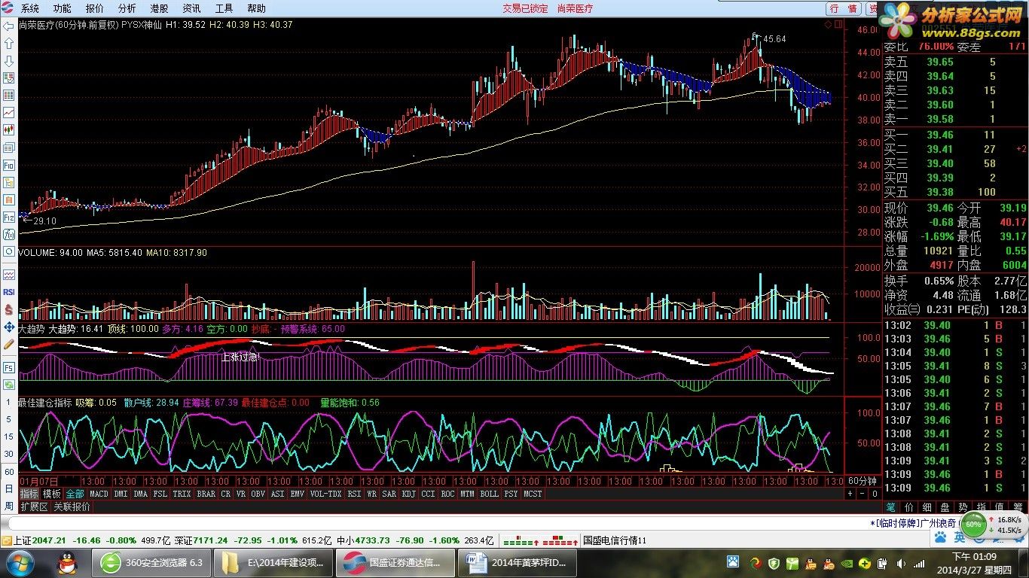
Task: Click the down arrow icon for next stock
Action: tap(9, 60)
